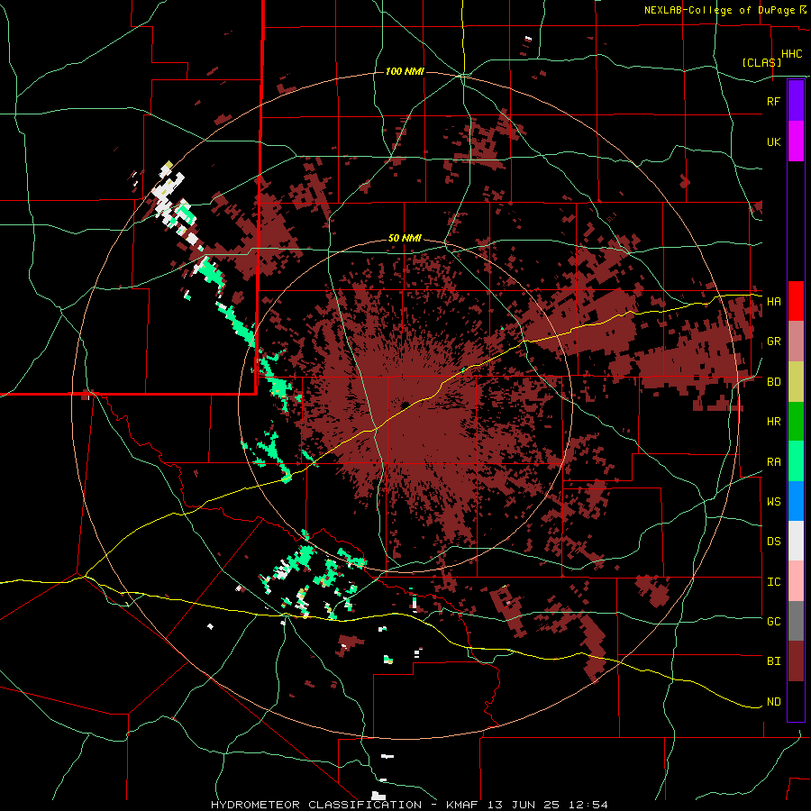
Task: Click the DS legend label
Action: click(773, 542)
